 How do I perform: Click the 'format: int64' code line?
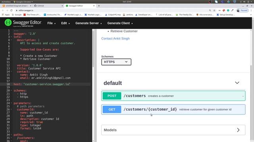coord(31,128)
